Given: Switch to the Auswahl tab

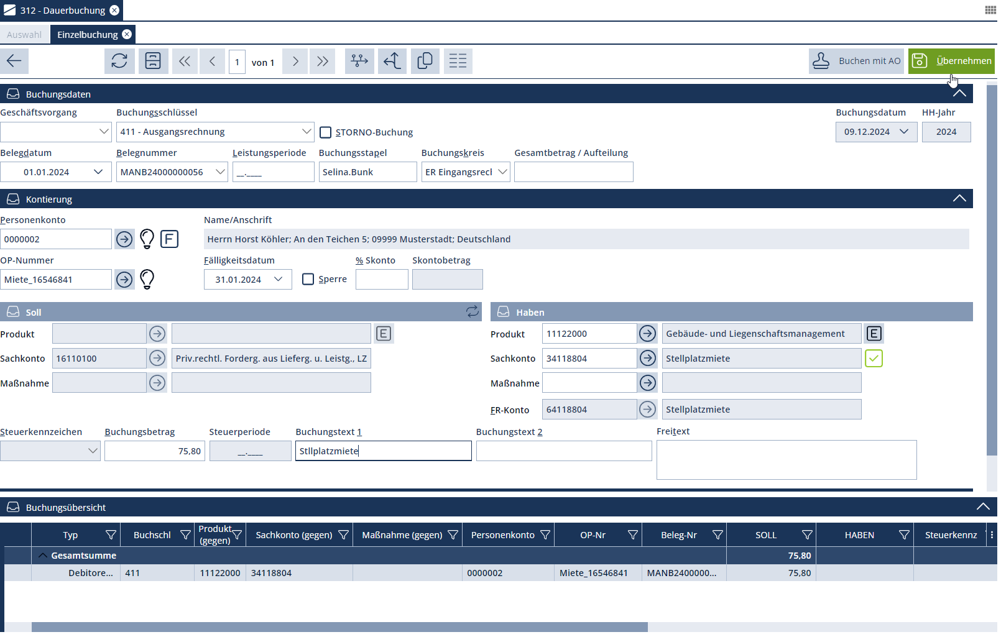Looking at the screenshot, I should (24, 35).
